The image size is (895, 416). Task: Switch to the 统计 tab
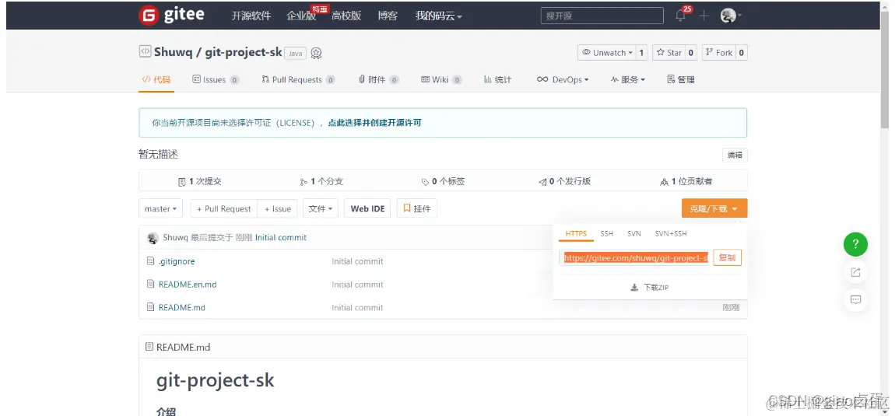497,80
